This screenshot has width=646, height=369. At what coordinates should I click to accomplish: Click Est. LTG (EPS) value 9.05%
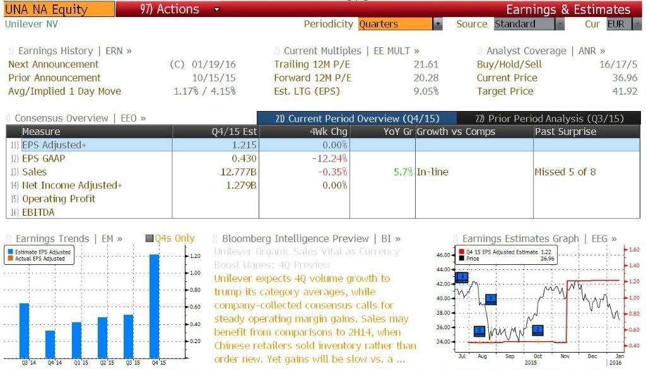click(426, 91)
